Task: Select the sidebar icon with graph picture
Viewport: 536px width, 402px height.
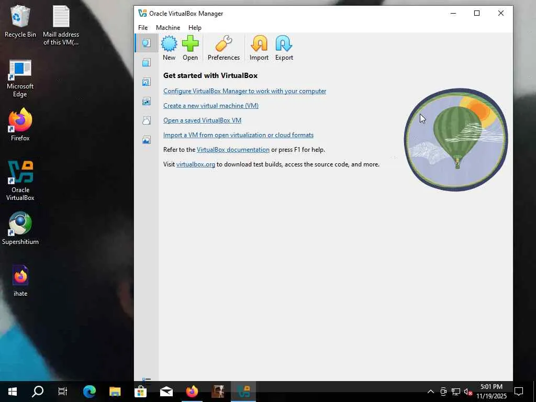Action: (x=147, y=140)
